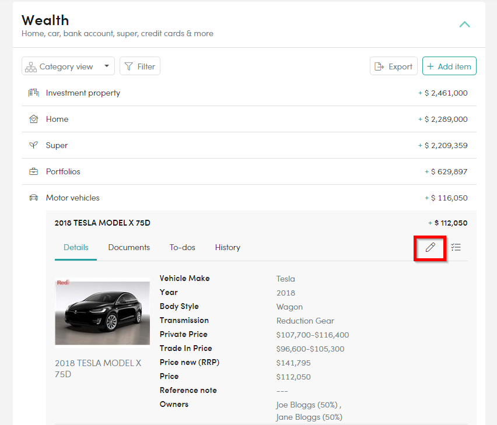497x425 pixels.
Task: Click the Tesla Model X thumbnail
Action: pyautogui.click(x=103, y=313)
